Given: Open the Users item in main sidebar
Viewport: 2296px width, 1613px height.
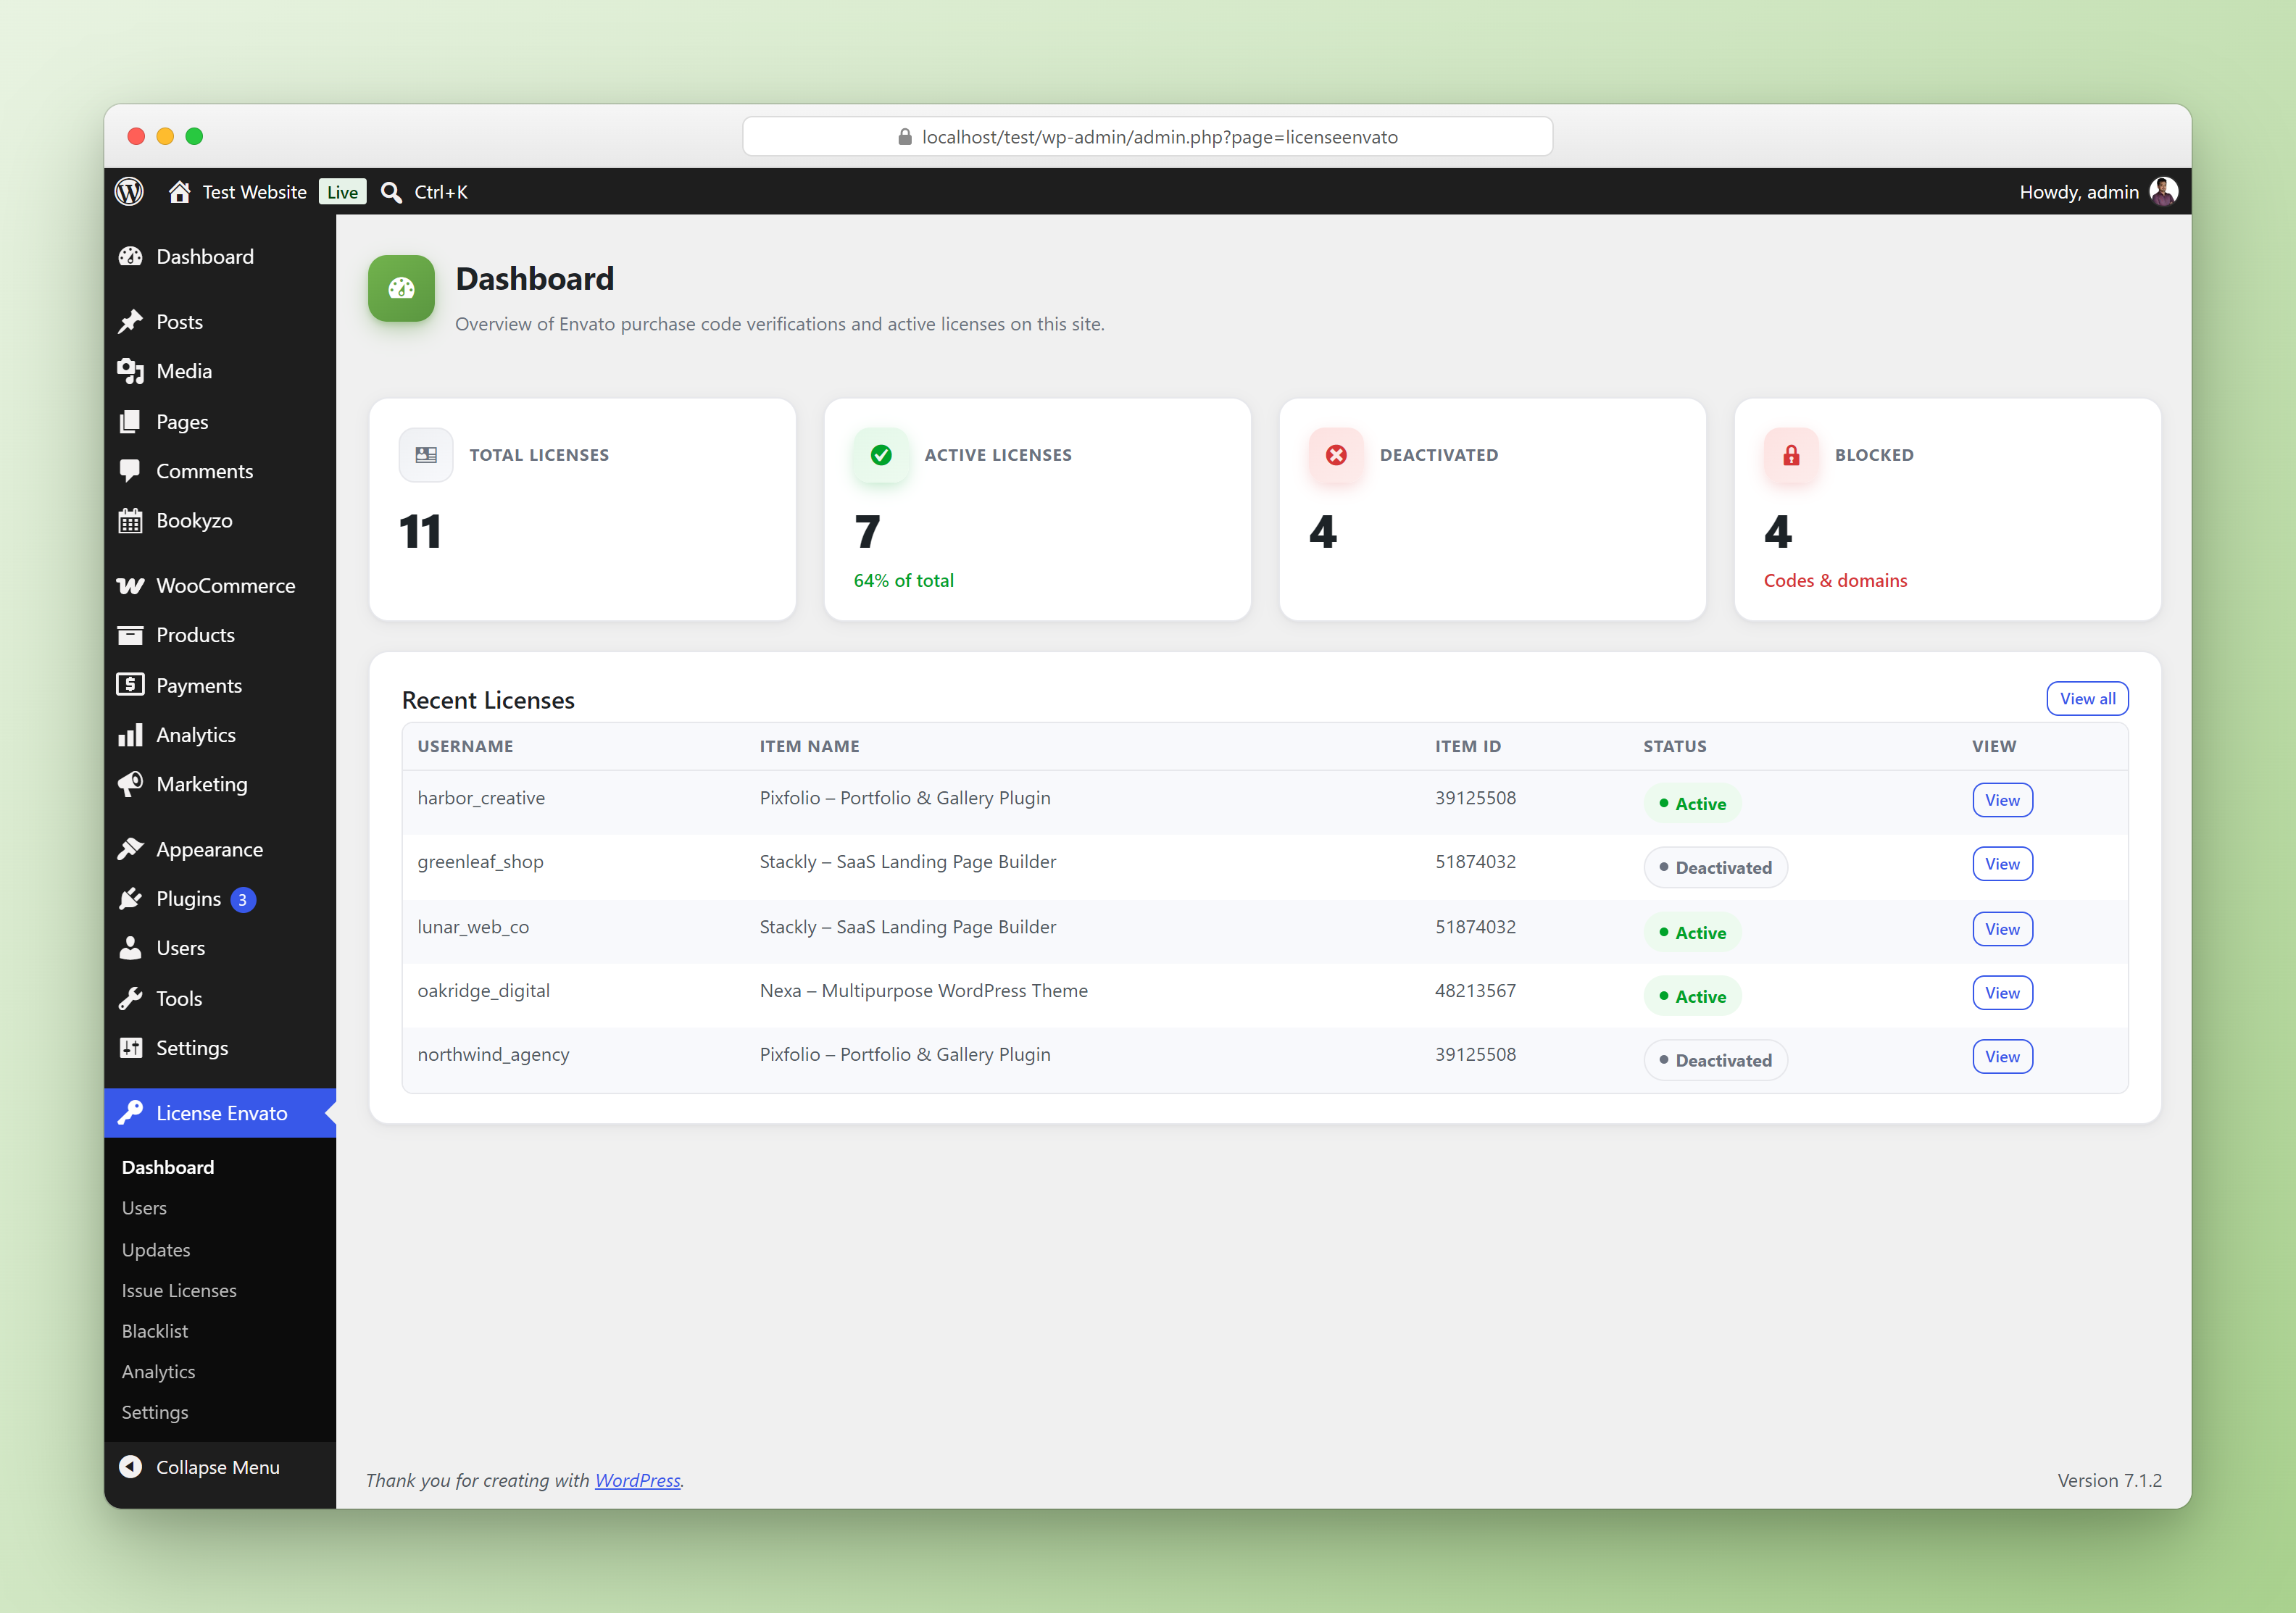Looking at the screenshot, I should 220,948.
